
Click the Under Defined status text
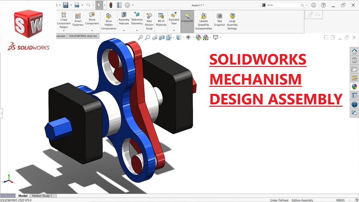pos(279,200)
